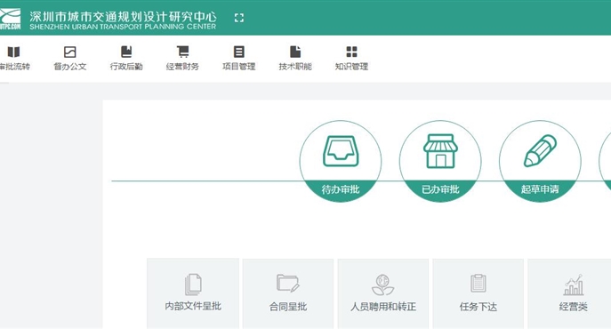Image resolution: width=611 pixels, height=329 pixels.
Task: Open the 待办审批 inbox circle
Action: coord(341,161)
